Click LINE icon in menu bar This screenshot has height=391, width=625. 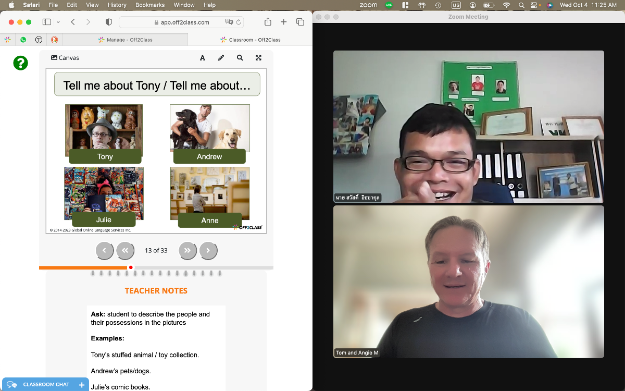(389, 5)
